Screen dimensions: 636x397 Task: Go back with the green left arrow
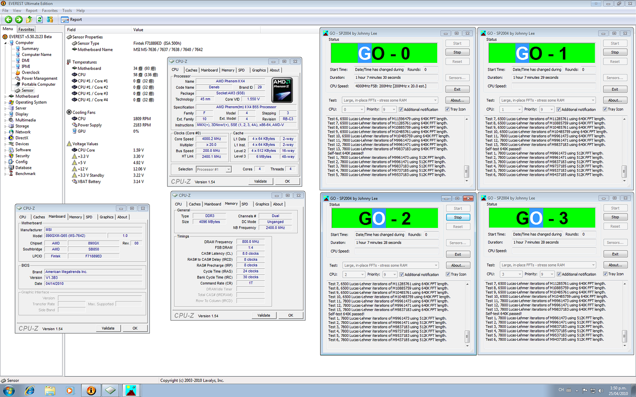point(8,19)
